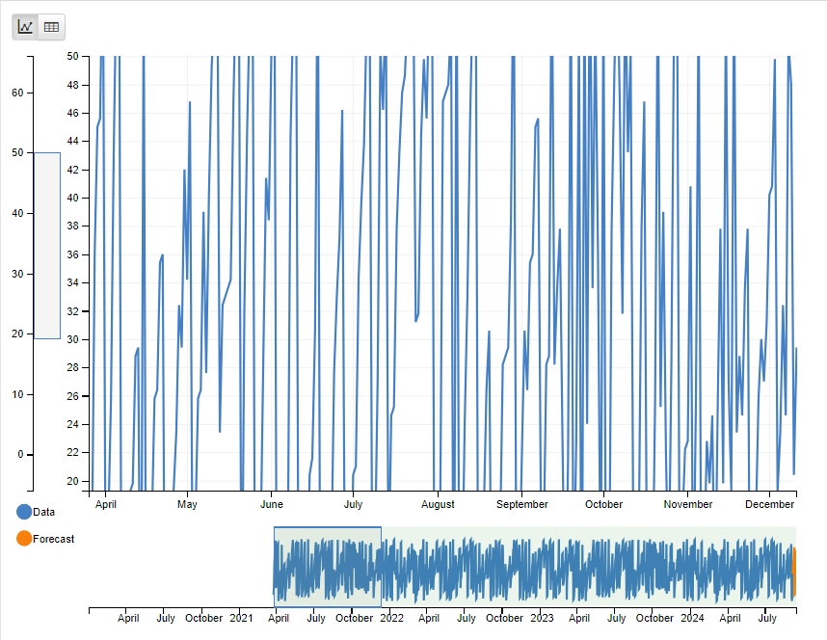827x640 pixels.
Task: Open the data table view
Action: point(51,27)
